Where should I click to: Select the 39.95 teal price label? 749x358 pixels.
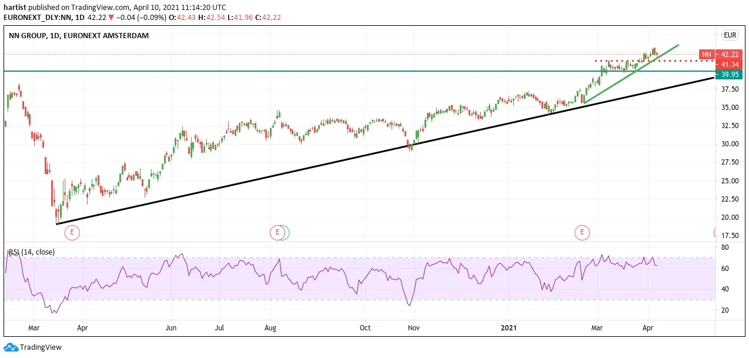click(x=729, y=75)
